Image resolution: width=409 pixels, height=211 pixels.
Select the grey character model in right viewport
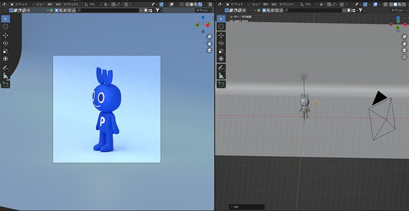(x=304, y=106)
